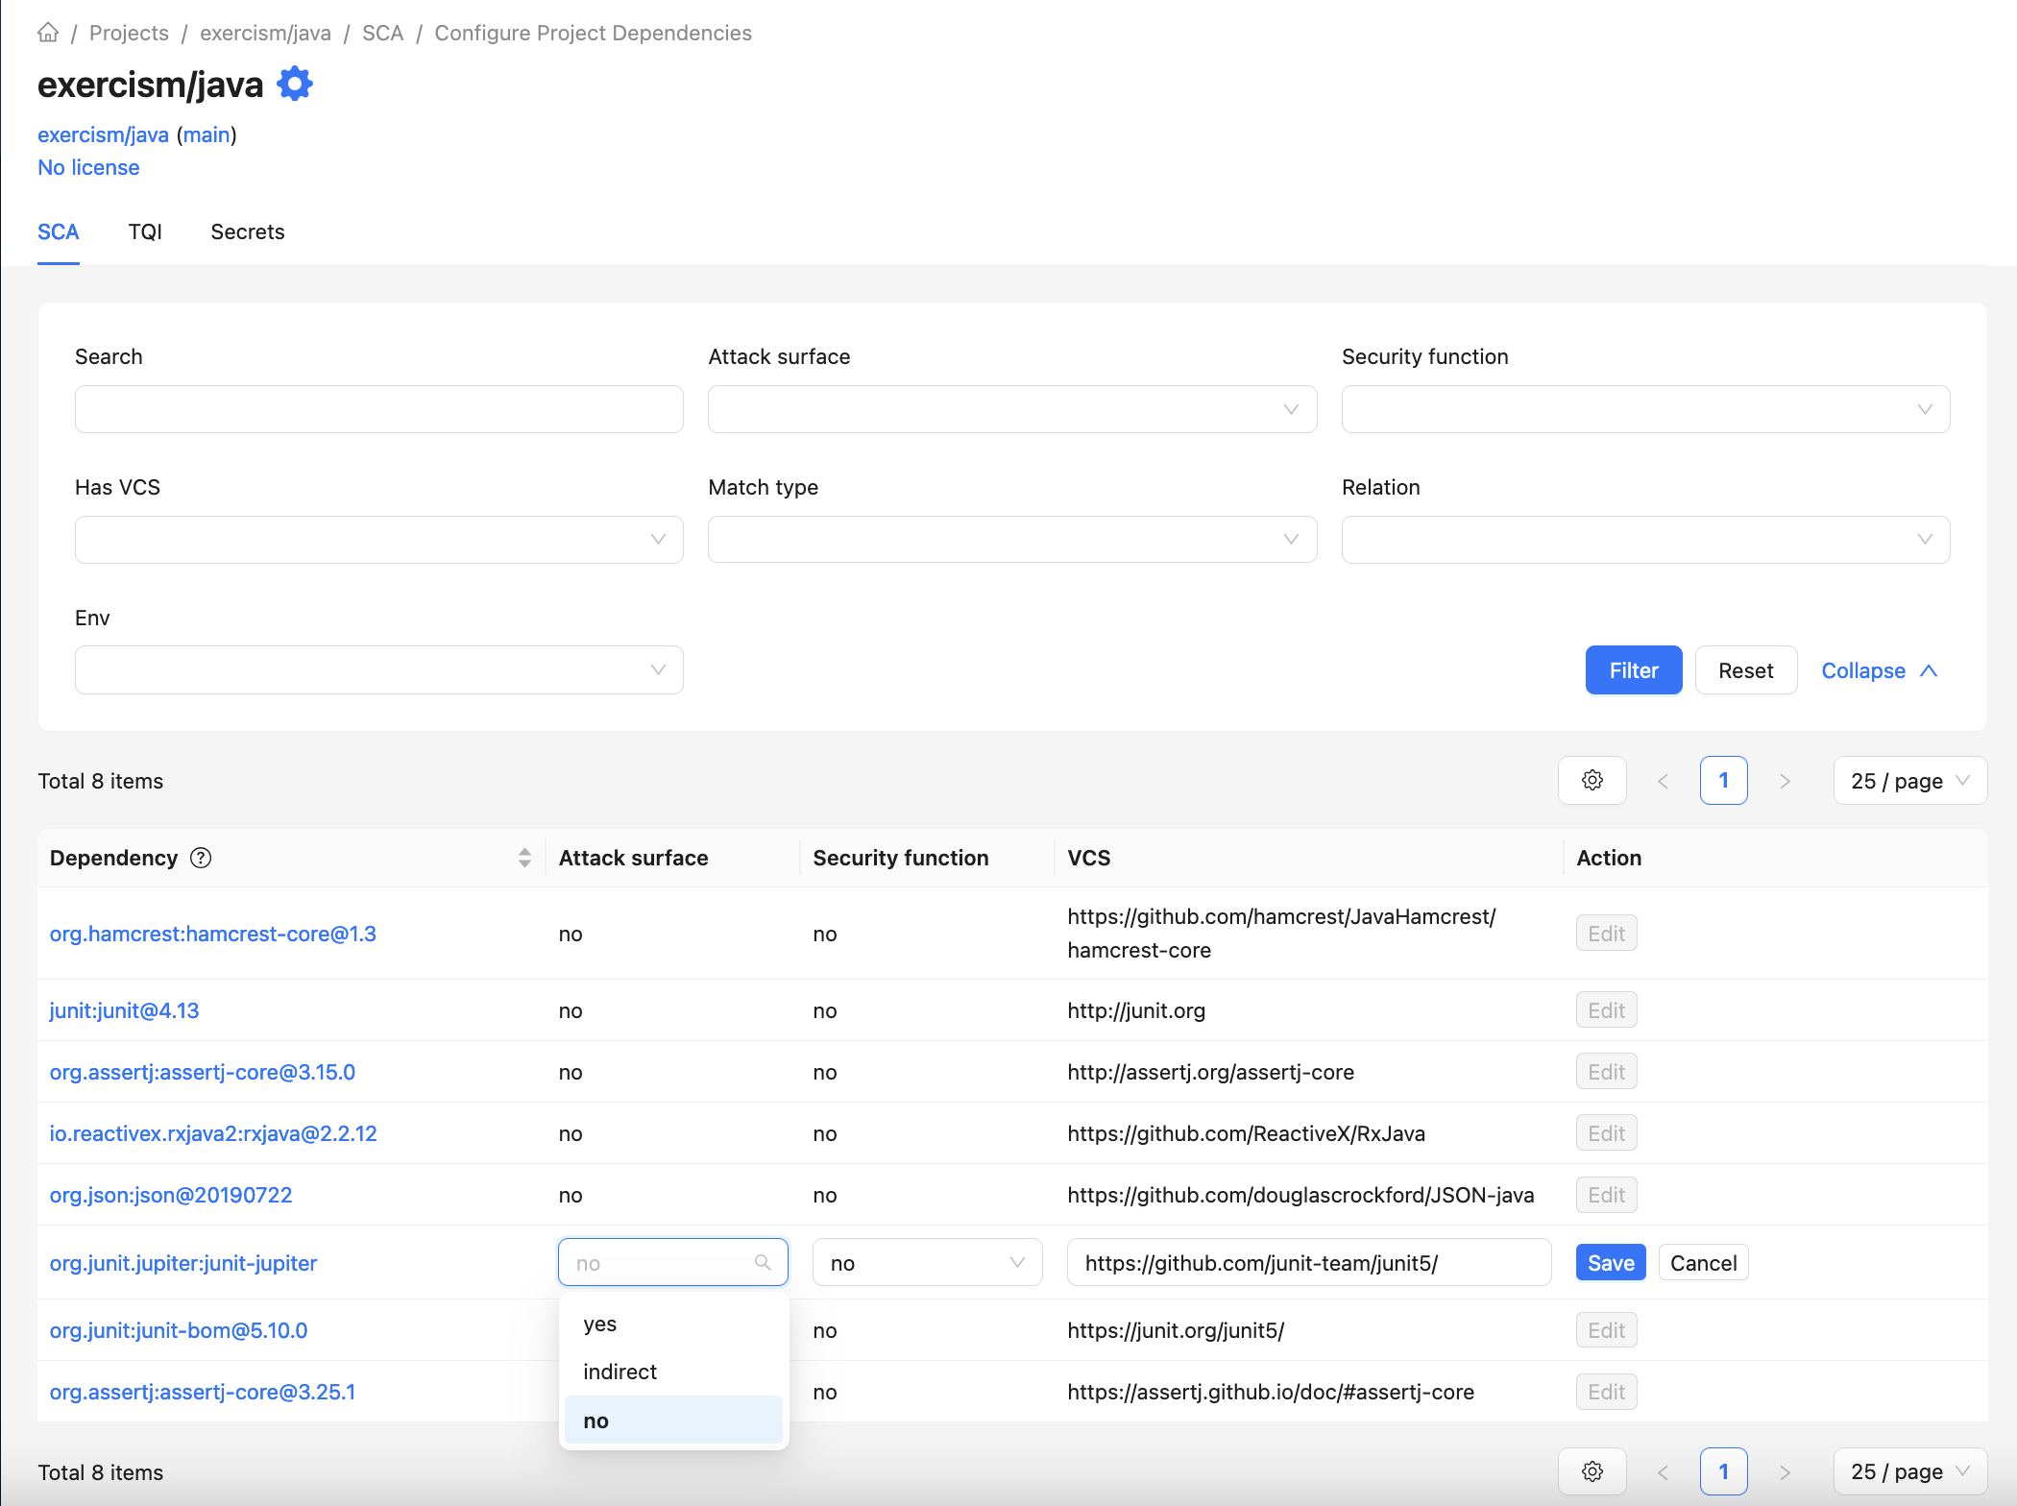Open the Match type filter dropdown
Image resolution: width=2017 pixels, height=1506 pixels.
[x=1012, y=540]
